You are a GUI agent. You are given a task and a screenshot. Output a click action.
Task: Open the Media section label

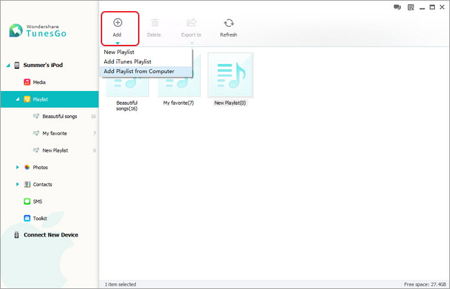(39, 82)
